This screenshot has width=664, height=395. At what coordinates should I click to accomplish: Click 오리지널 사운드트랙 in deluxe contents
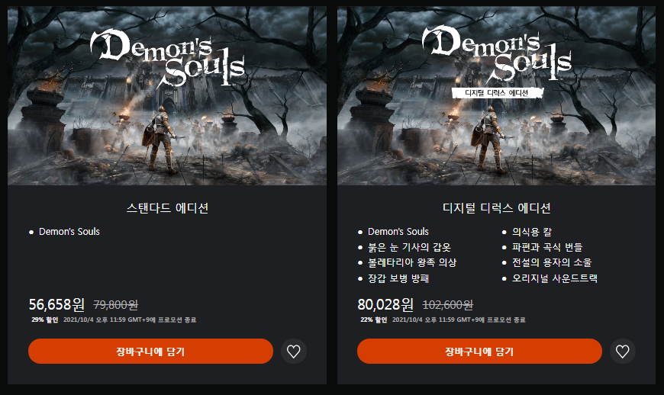[554, 278]
